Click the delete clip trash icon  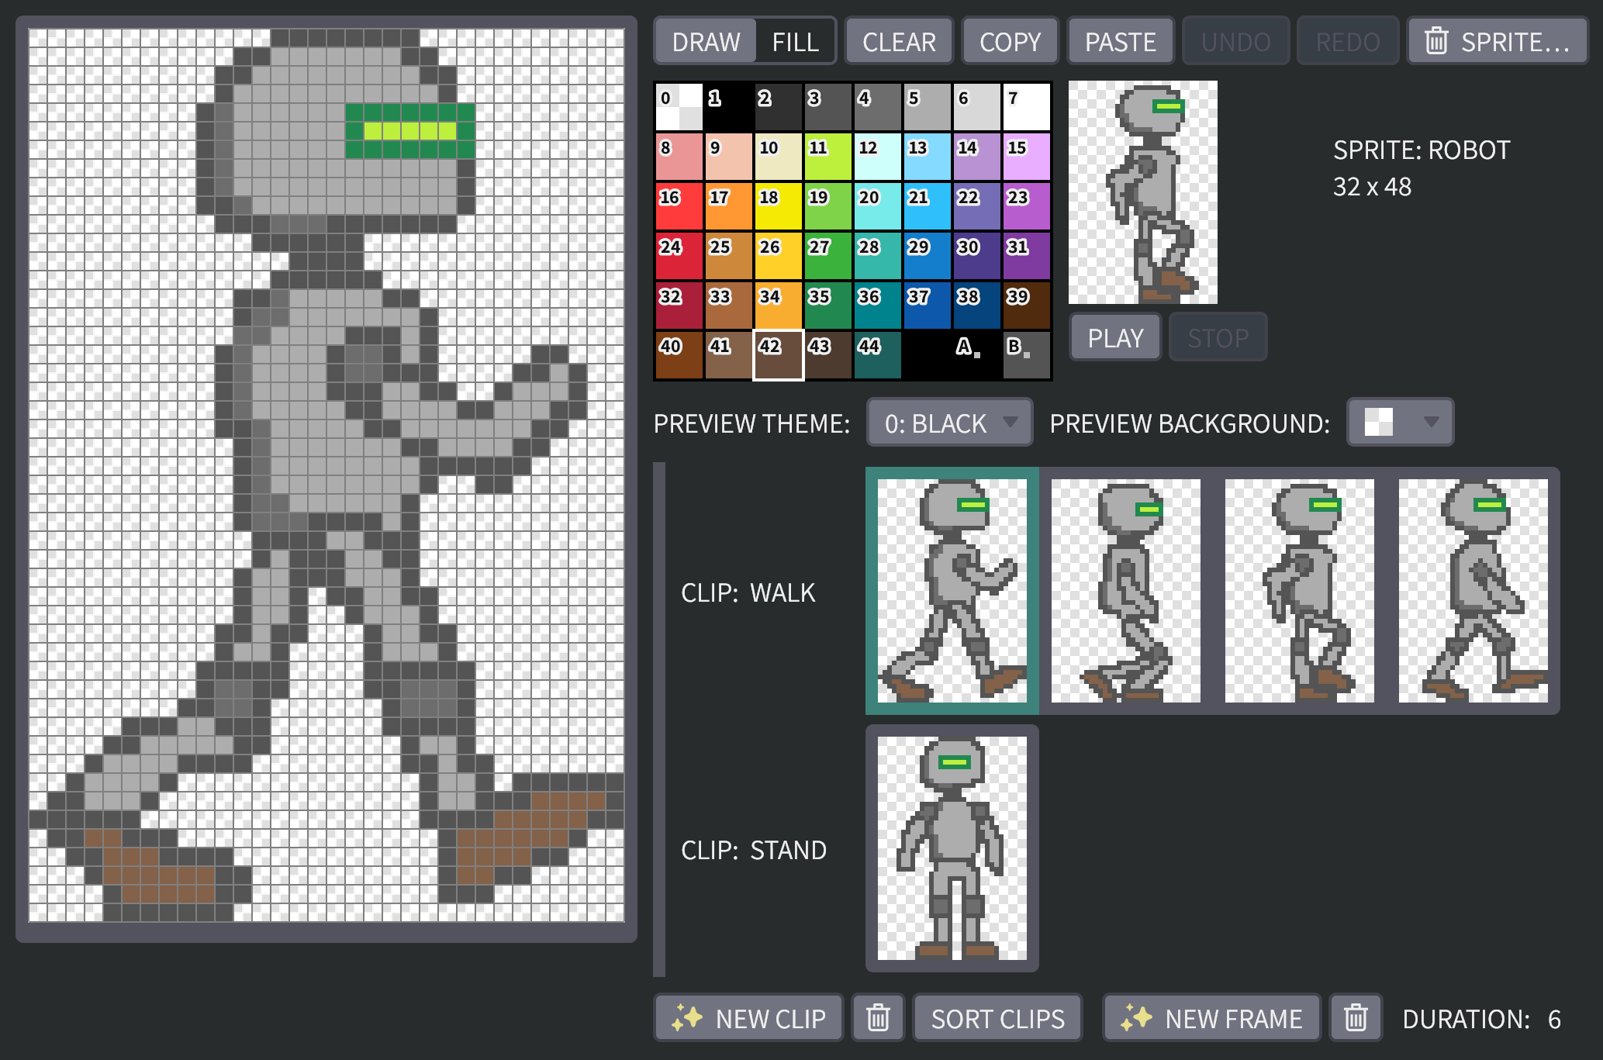(878, 1017)
